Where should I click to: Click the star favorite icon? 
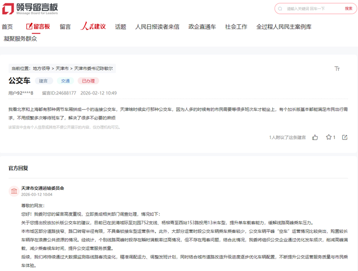328,137
